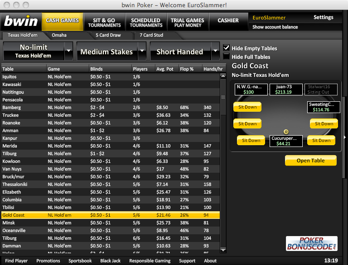
Task: Click the scroll down arrow of table list
Action: pyautogui.click(x=223, y=250)
